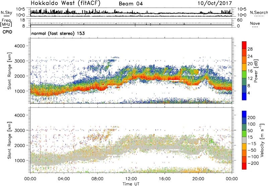The width and height of the screenshot is (268, 186).
Task: Click the 'Beam 04' label
Action: (131, 4)
